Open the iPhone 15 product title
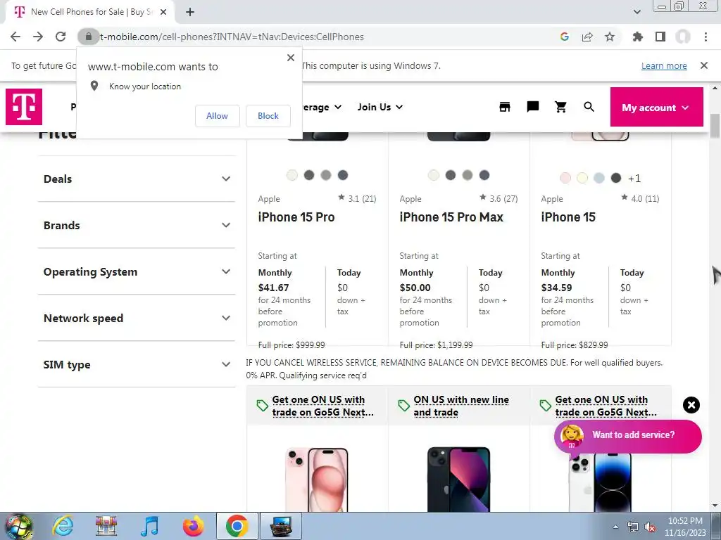The width and height of the screenshot is (721, 540). click(568, 217)
